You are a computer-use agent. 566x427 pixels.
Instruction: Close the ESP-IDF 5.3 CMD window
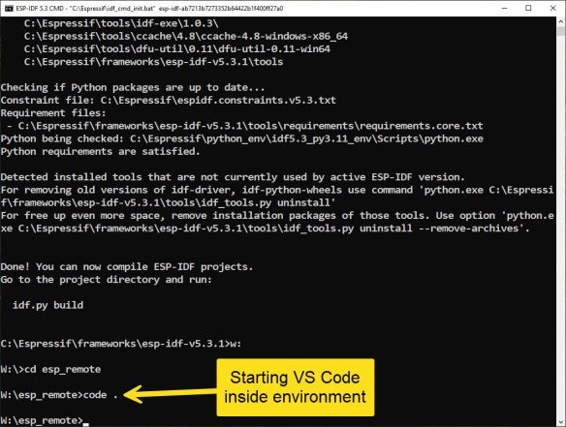[x=552, y=8]
